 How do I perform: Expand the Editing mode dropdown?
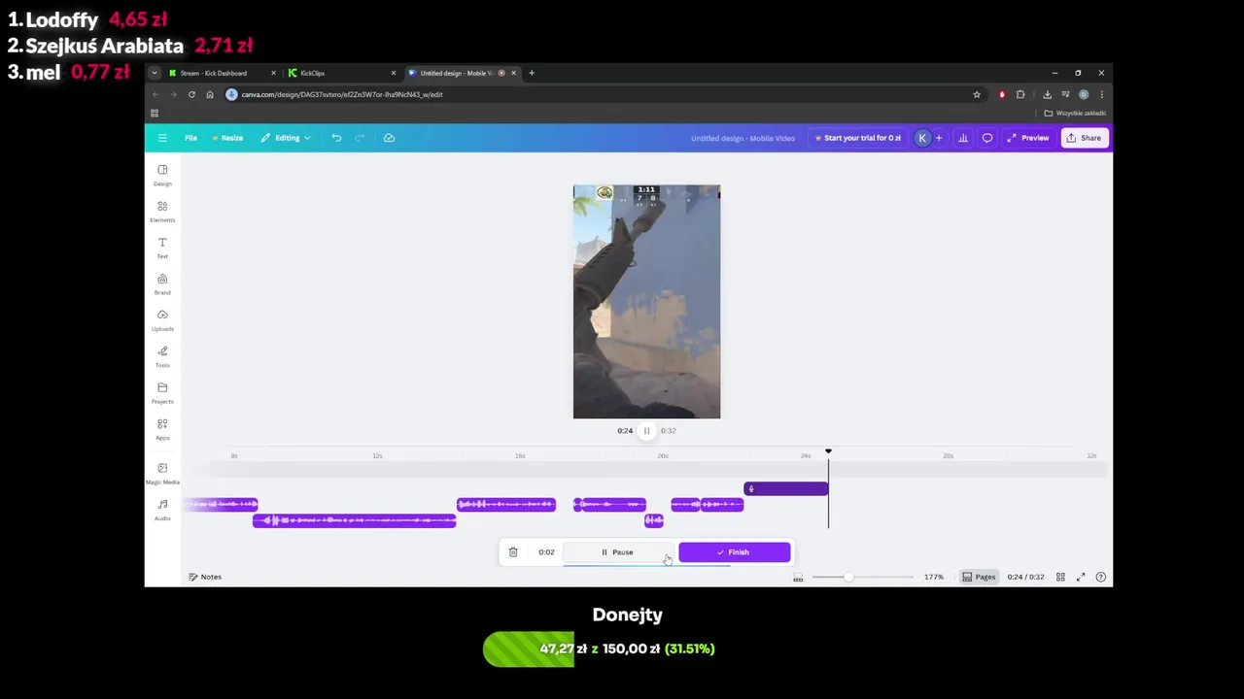pos(286,138)
